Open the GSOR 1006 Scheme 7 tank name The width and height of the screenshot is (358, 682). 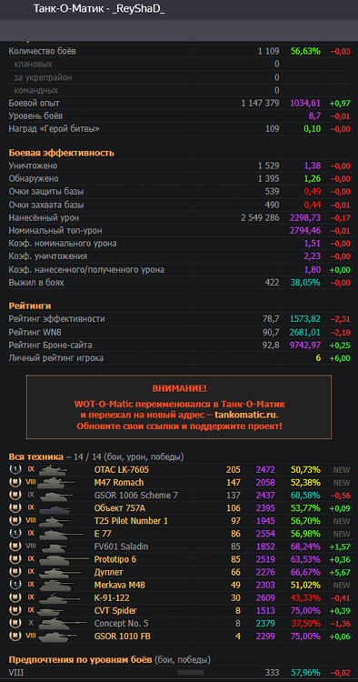click(x=136, y=495)
